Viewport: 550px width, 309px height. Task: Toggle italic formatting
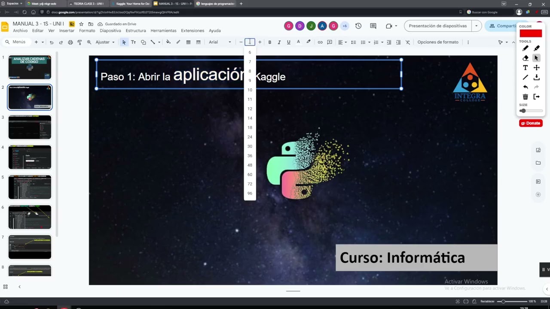click(279, 42)
